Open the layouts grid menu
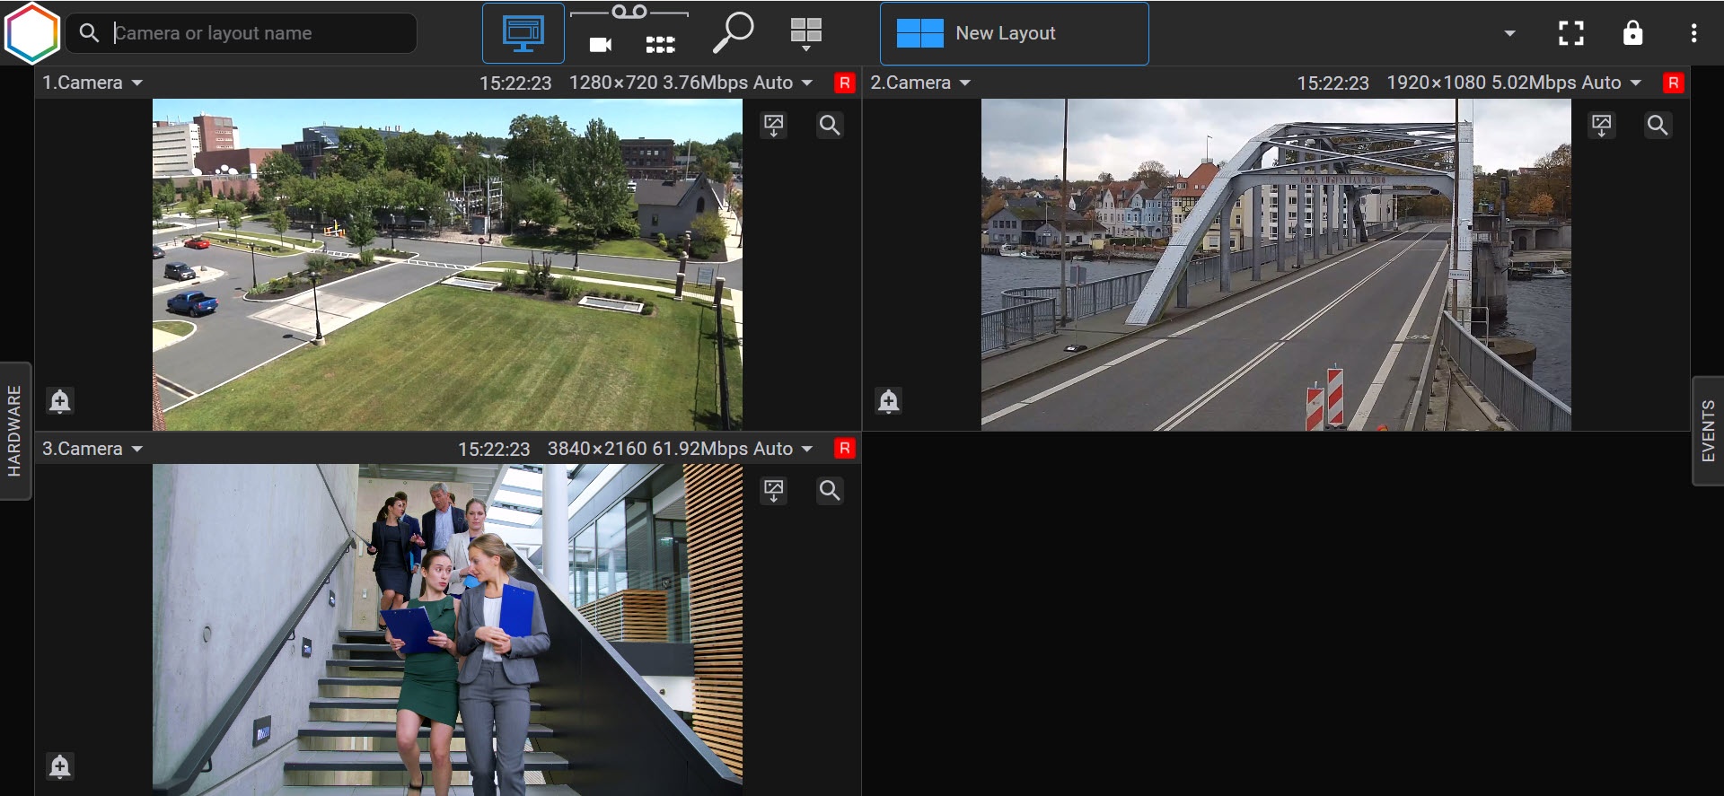The height and width of the screenshot is (796, 1724). tap(805, 34)
